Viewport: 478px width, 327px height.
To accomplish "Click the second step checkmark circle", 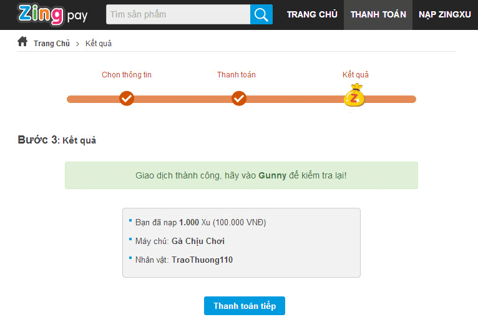I will 239,99.
